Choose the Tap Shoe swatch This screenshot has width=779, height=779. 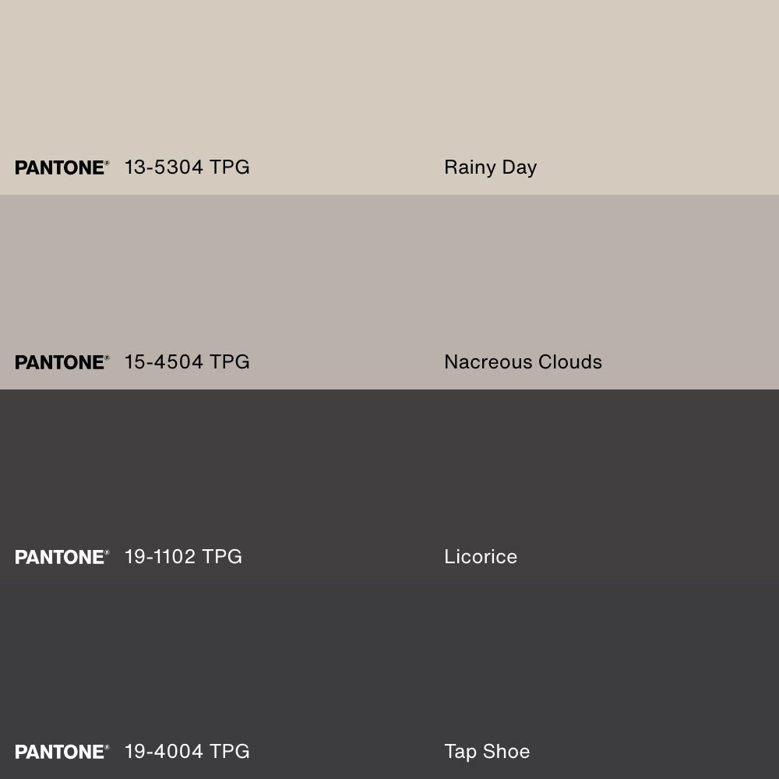[389, 682]
